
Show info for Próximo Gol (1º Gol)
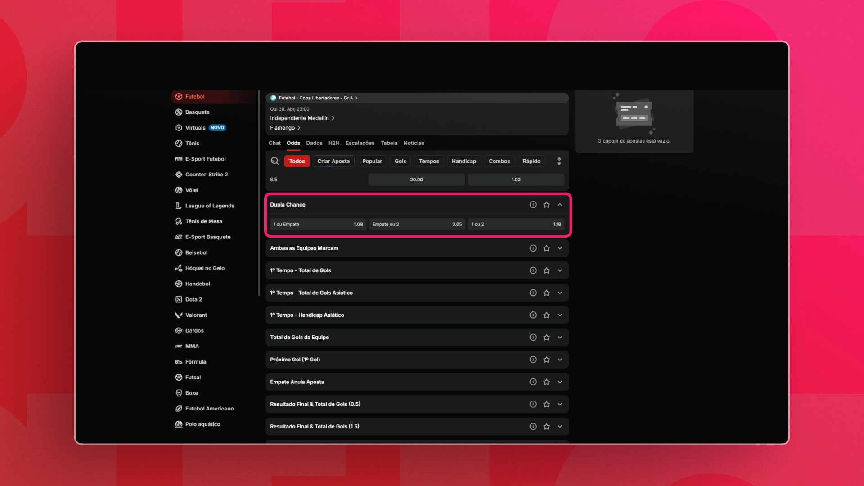(533, 360)
